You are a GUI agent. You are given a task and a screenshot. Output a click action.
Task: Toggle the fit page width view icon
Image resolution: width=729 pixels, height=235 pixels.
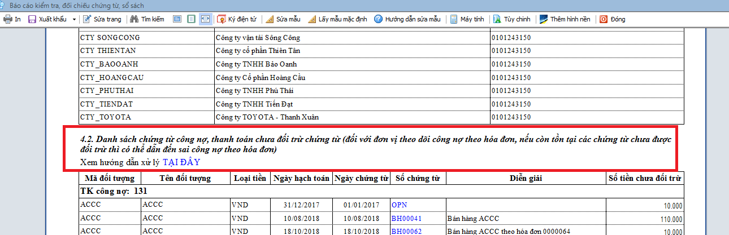click(205, 19)
